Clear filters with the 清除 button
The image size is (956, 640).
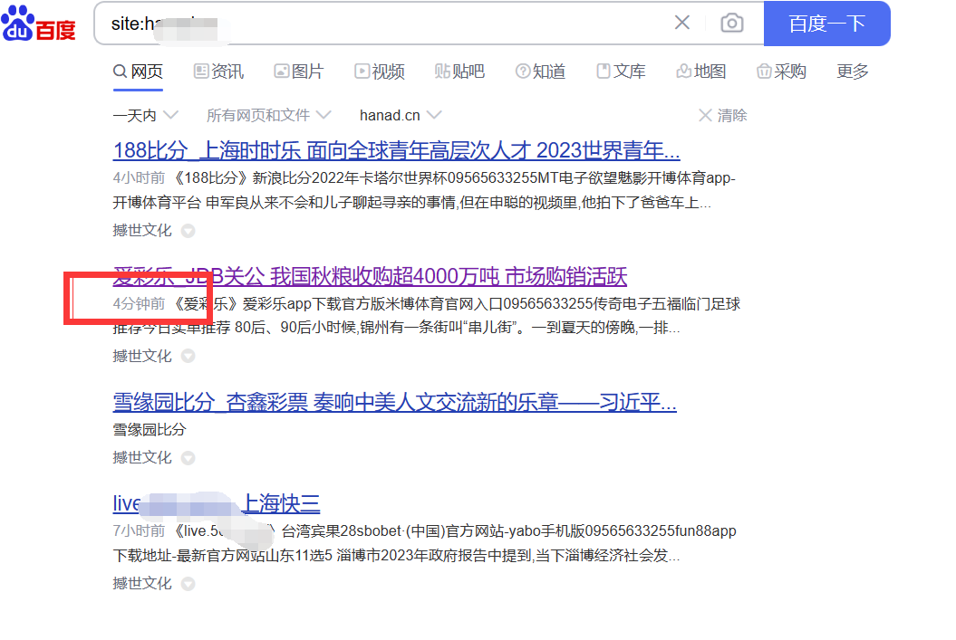click(x=723, y=115)
